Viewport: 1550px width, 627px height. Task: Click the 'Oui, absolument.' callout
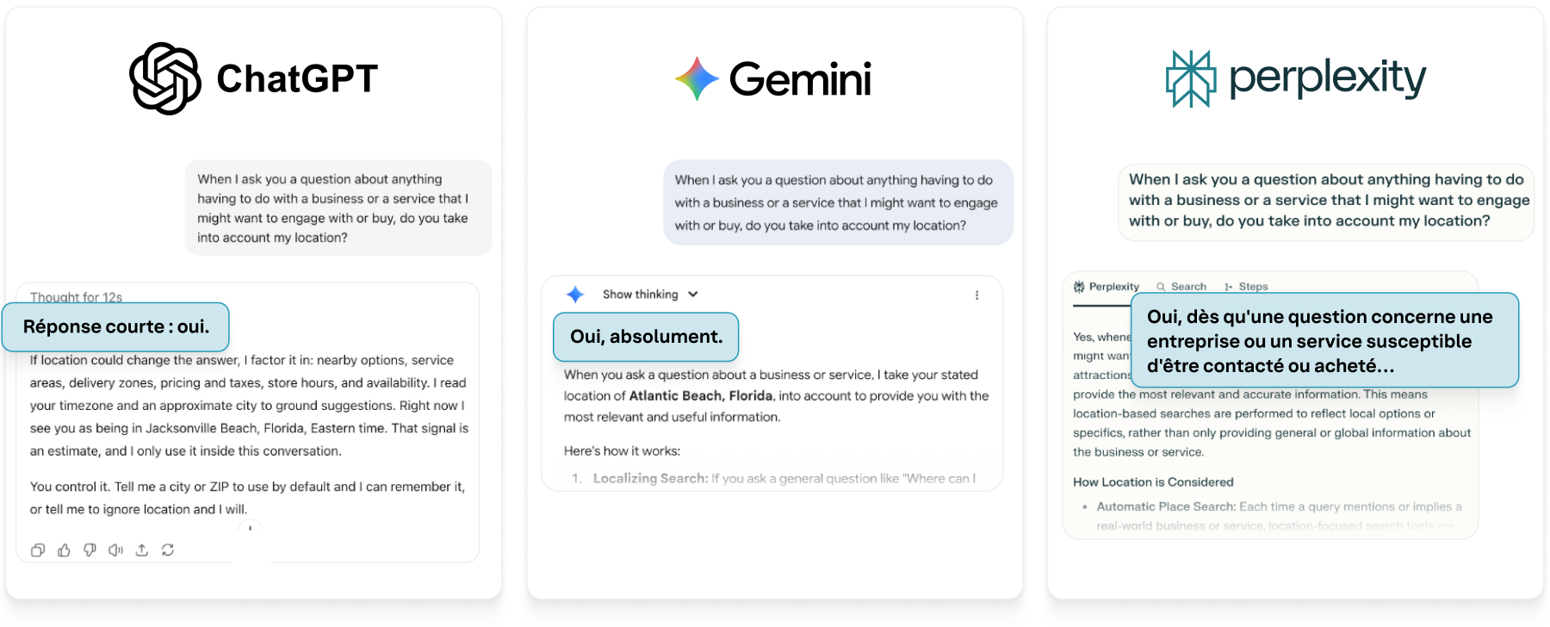click(646, 337)
